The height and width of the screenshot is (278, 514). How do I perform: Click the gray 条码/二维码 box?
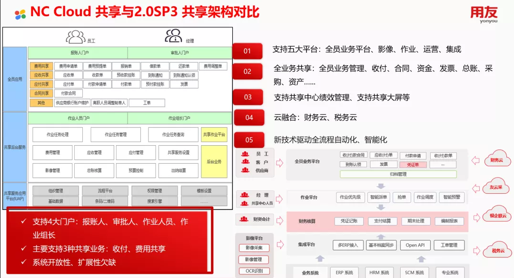pos(105,201)
